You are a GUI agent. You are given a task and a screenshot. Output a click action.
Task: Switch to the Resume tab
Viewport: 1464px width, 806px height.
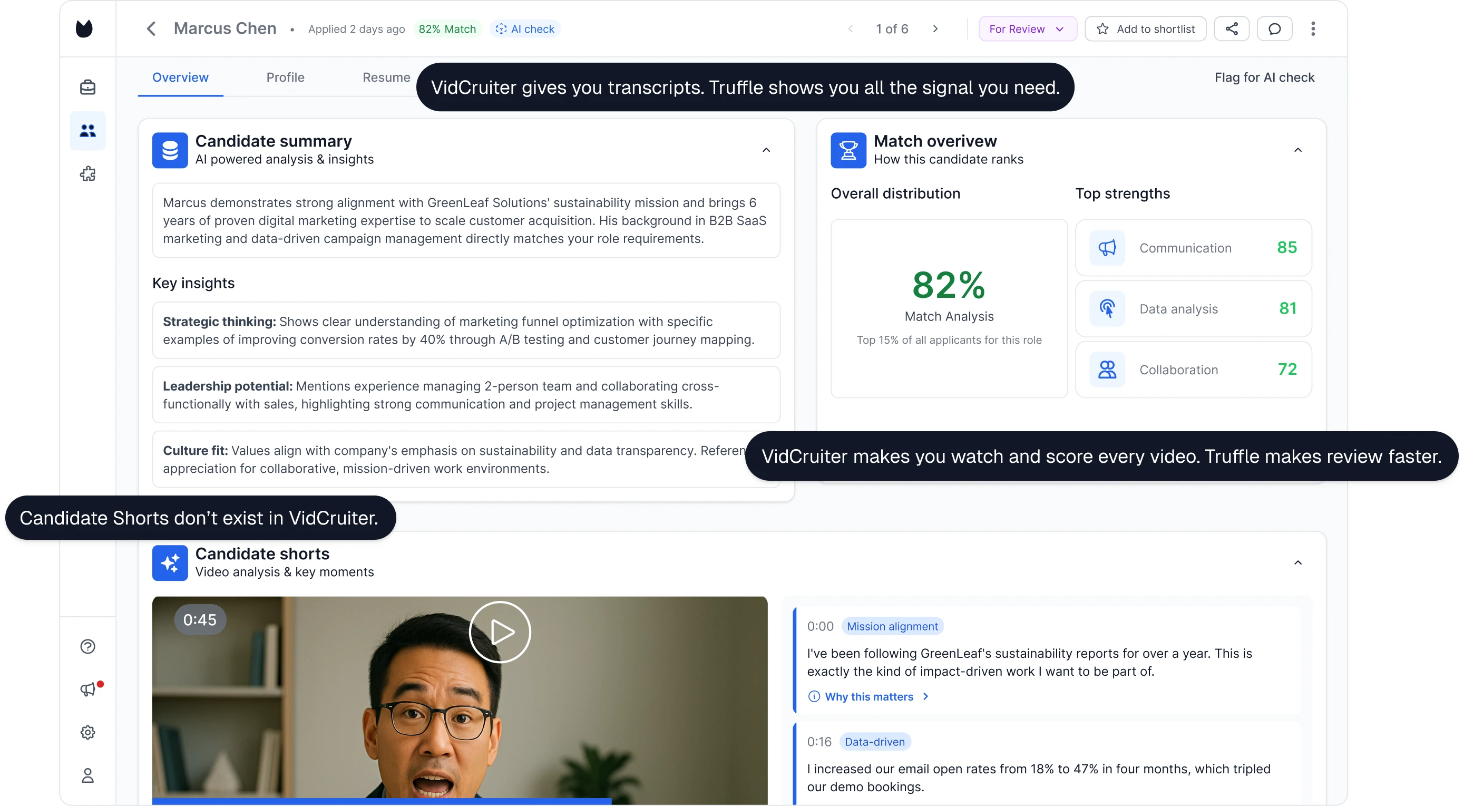pyautogui.click(x=386, y=77)
